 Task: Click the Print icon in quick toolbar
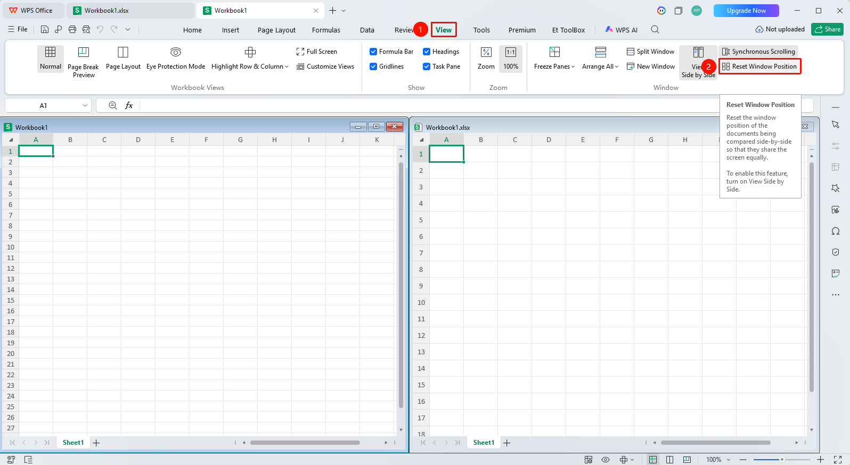[x=72, y=29]
